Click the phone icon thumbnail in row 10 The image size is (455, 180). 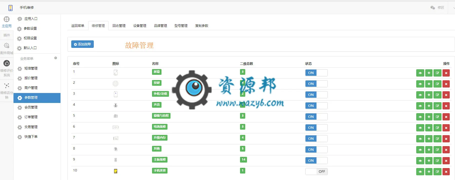tap(115, 171)
